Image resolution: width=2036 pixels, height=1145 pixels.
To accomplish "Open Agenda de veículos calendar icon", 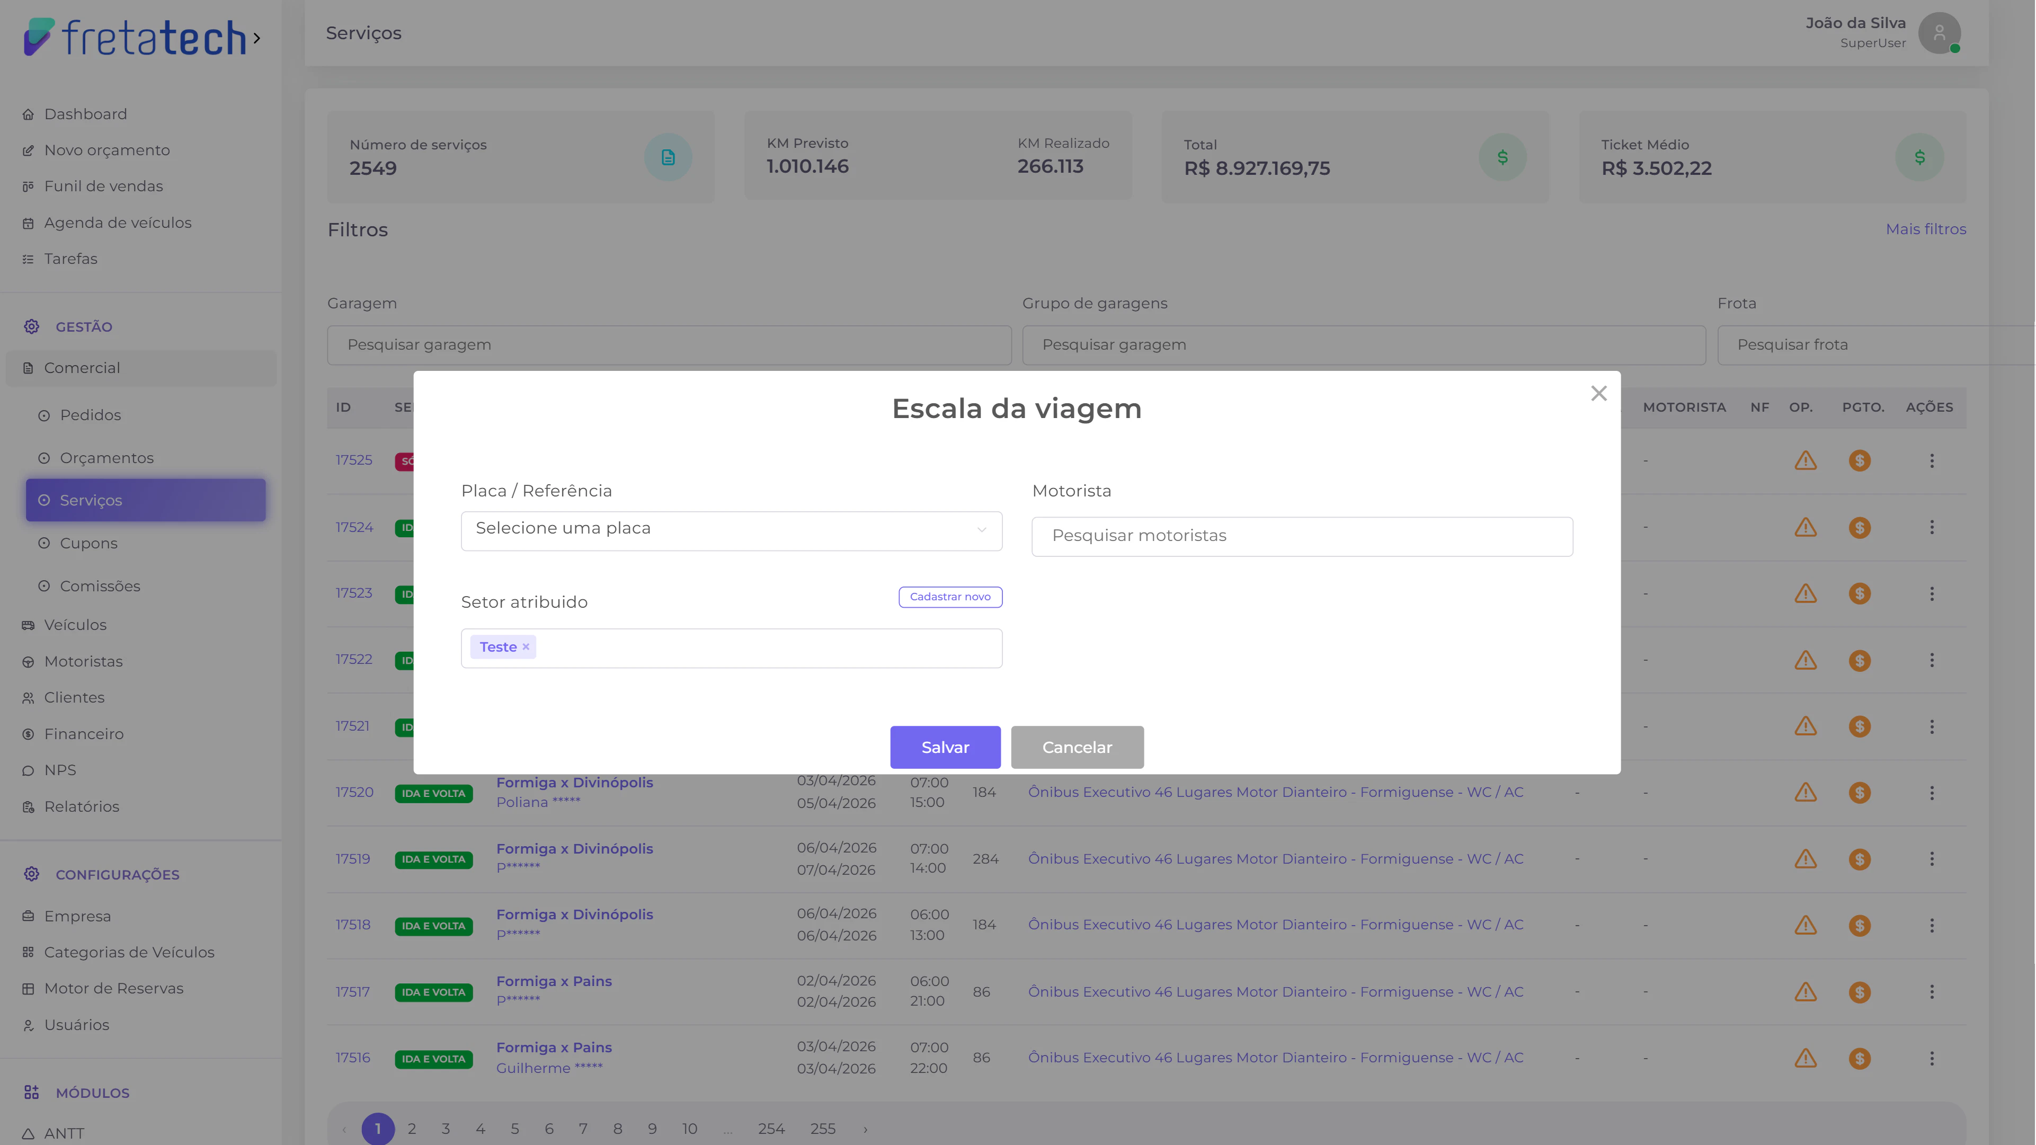I will point(29,223).
